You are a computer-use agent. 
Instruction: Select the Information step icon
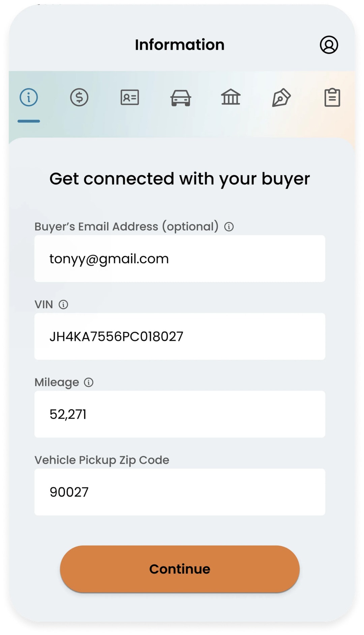(29, 97)
